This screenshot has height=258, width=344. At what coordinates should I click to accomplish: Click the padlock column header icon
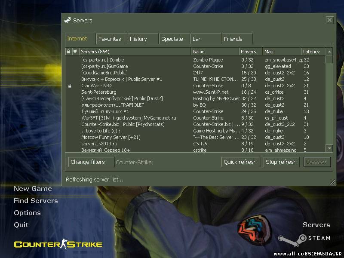(68, 52)
